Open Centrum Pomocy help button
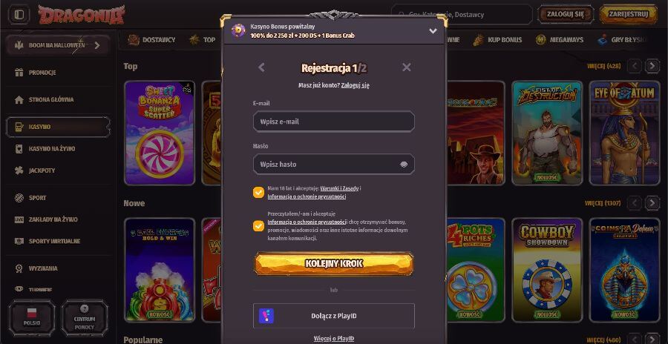This screenshot has width=668, height=344. pos(85,317)
